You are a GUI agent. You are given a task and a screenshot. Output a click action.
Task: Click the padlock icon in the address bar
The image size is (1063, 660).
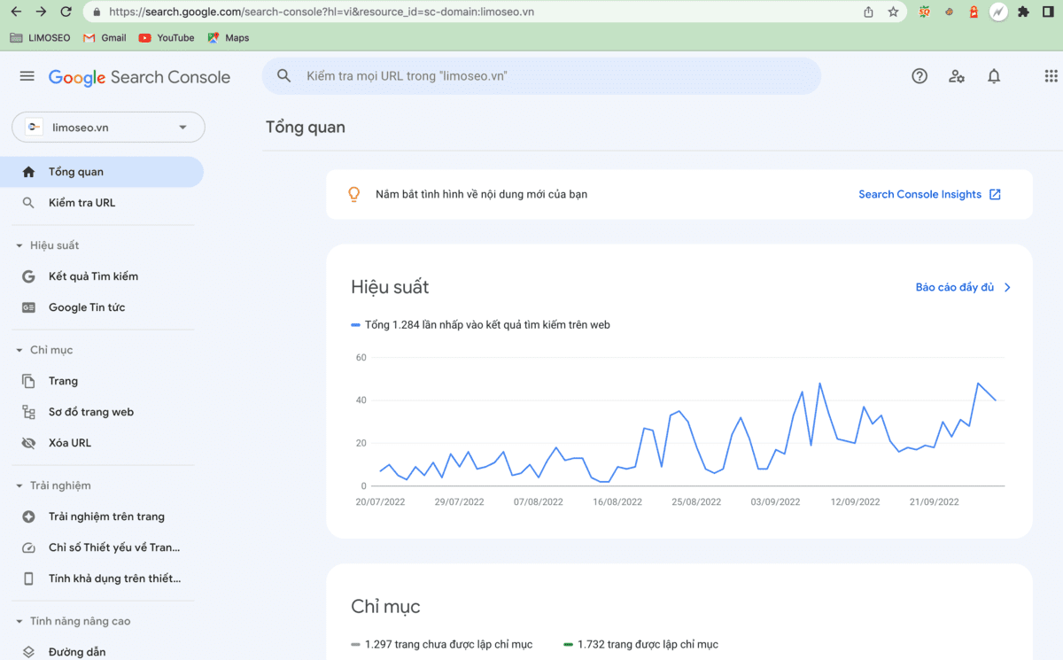point(97,12)
